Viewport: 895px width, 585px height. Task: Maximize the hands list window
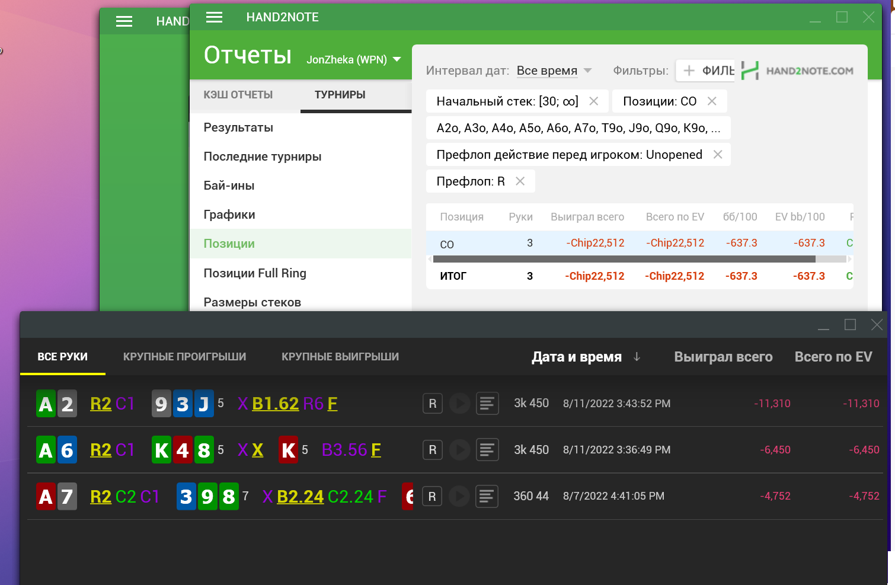(850, 324)
